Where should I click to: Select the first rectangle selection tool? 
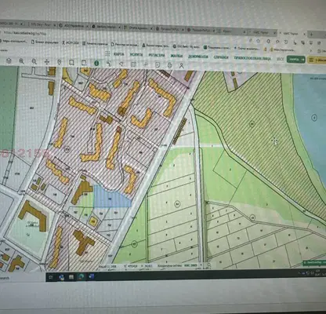coord(71,62)
